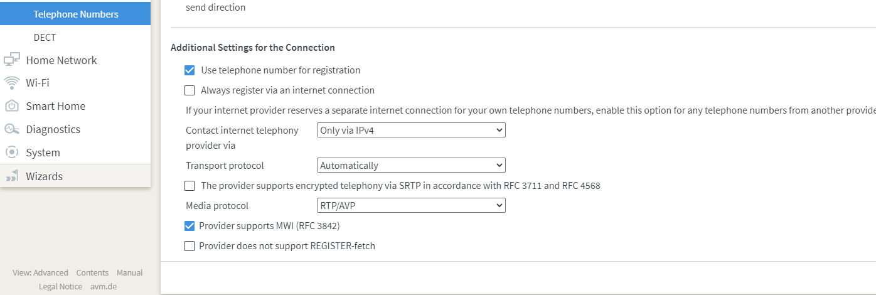The height and width of the screenshot is (295, 876).
Task: Enable Always register via an internet connection
Action: (x=190, y=90)
